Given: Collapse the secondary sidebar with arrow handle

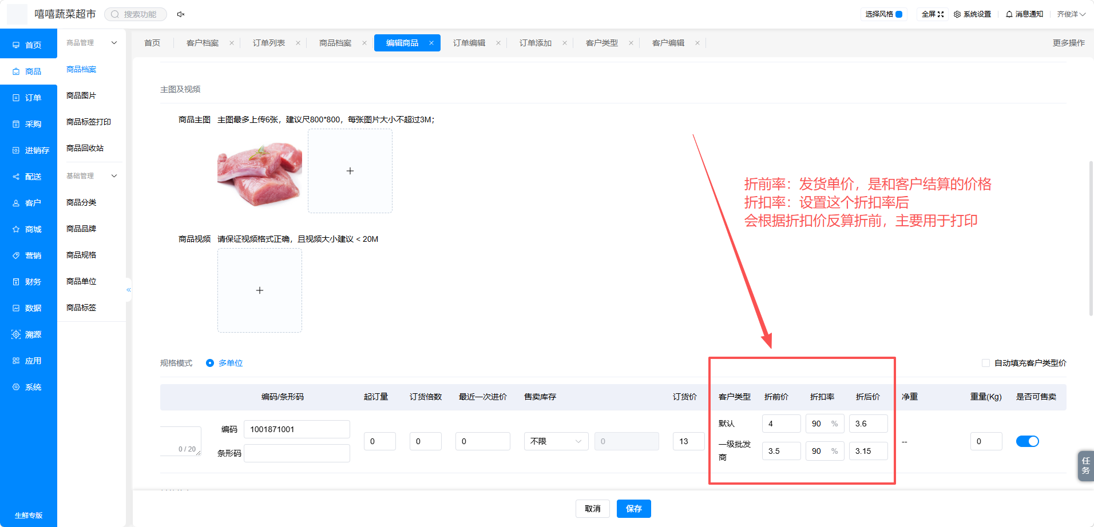Looking at the screenshot, I should click(x=129, y=290).
